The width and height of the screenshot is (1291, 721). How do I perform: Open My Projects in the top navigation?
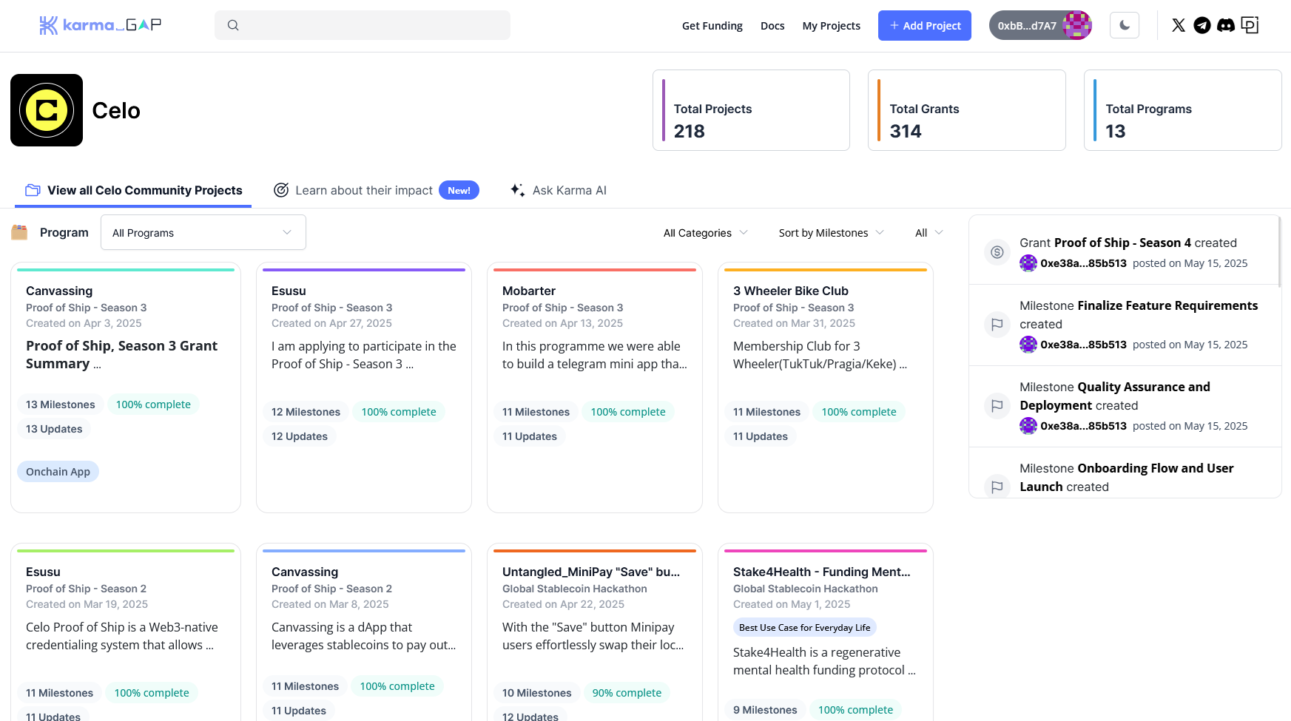[x=832, y=25]
